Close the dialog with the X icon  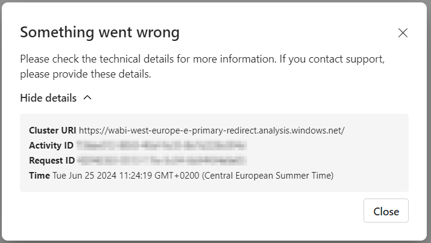pos(403,33)
